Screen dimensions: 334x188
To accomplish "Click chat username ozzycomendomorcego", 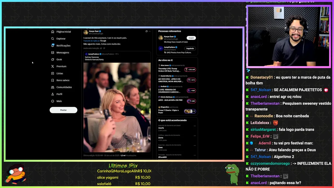I will [270, 163].
